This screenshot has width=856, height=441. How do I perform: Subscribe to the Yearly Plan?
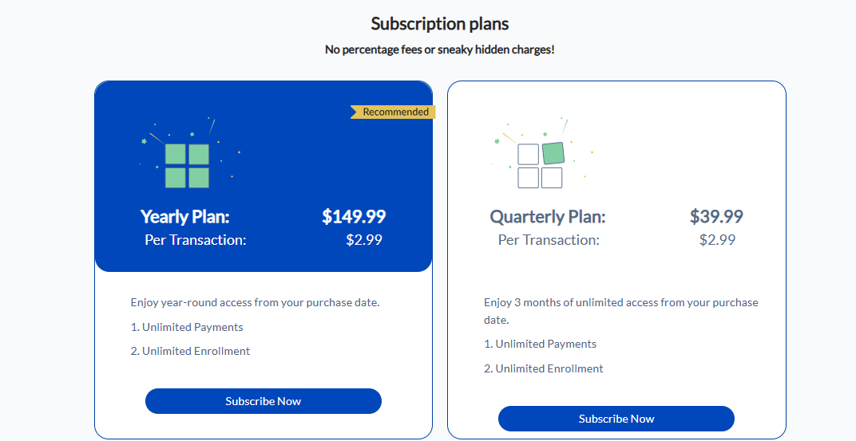[x=264, y=401]
